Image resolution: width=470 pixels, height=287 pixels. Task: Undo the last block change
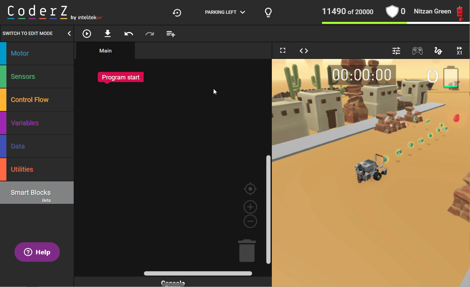pos(129,34)
